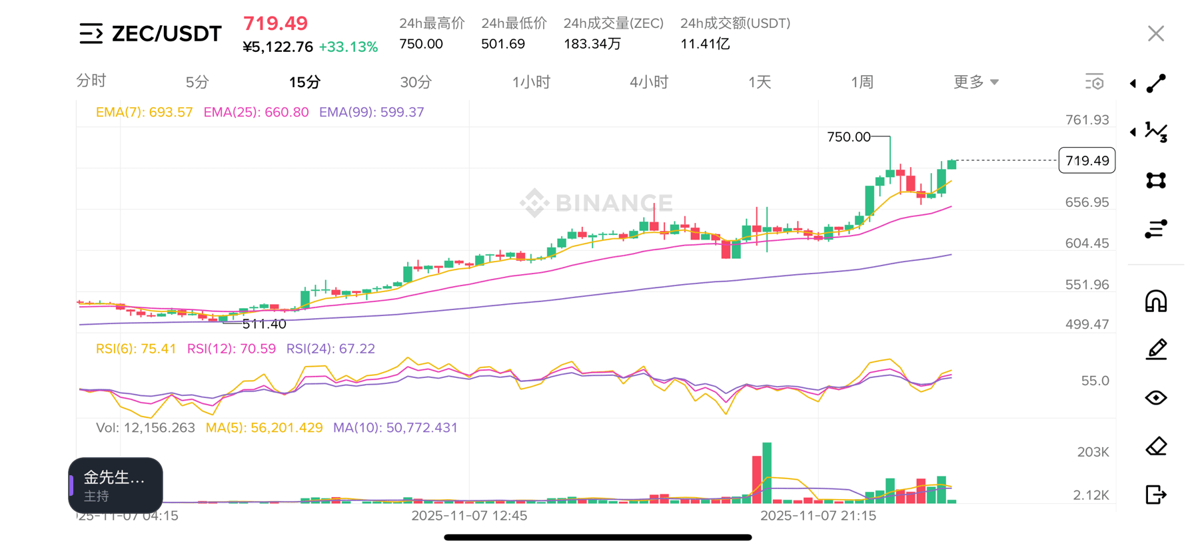Viewport: 1196px width, 551px height.
Task: Choose the rectangle shape drawing tool
Action: [x=1156, y=180]
